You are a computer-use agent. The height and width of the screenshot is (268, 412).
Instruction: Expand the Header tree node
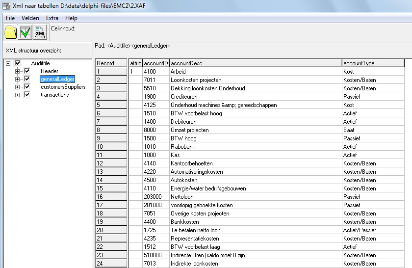[x=18, y=71]
